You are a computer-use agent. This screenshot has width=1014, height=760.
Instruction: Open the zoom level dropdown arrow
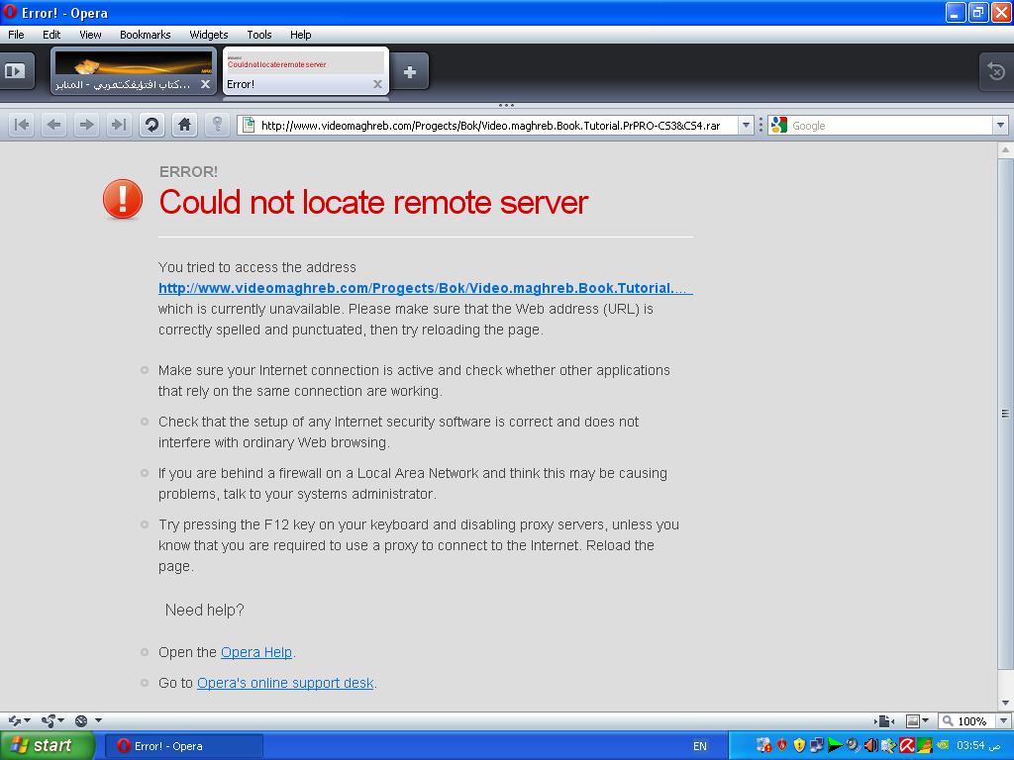tap(1004, 721)
